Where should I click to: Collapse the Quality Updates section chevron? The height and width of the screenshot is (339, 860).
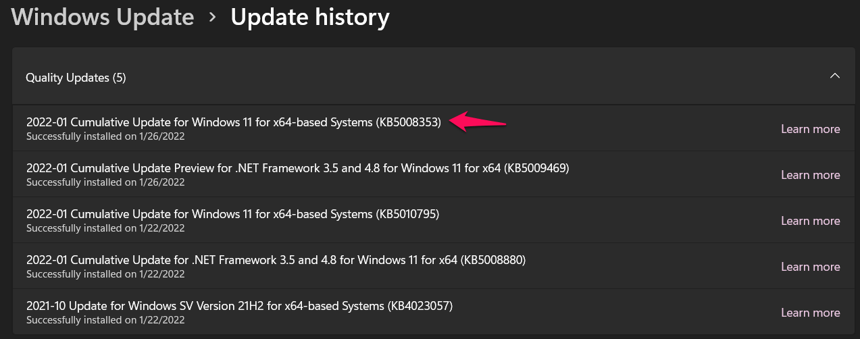pyautogui.click(x=835, y=76)
